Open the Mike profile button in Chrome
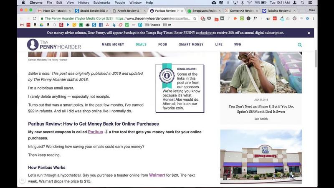 tap(311, 10)
